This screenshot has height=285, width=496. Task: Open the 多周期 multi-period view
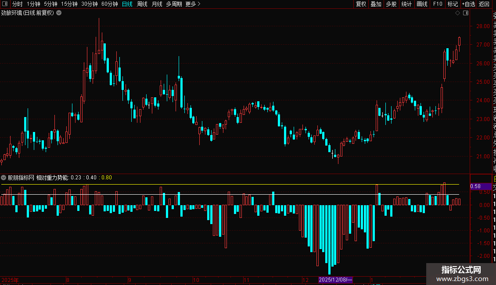click(174, 4)
